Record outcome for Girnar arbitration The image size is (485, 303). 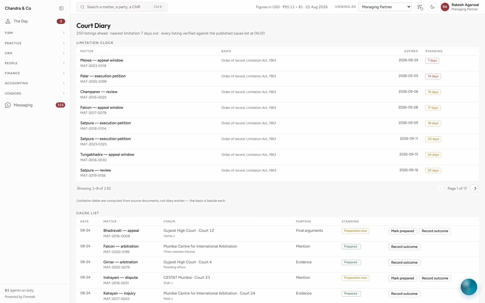(404, 263)
